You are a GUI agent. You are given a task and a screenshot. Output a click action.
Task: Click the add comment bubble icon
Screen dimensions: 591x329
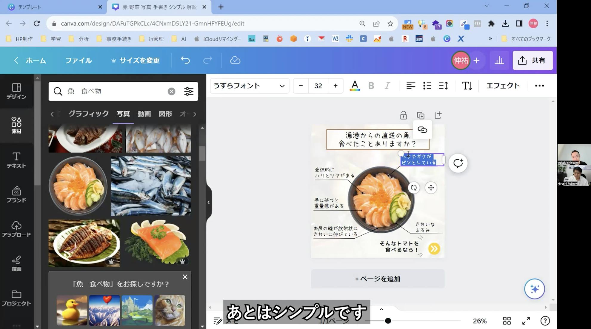tap(458, 163)
